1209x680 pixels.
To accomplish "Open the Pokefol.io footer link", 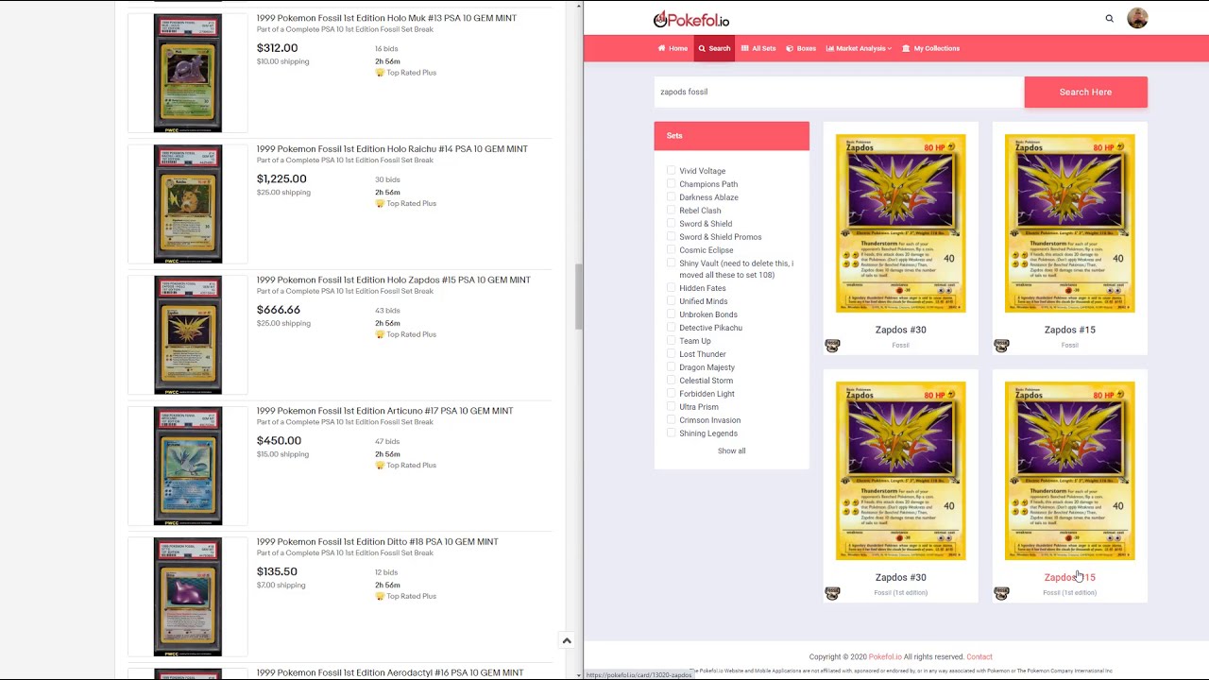I will point(885,656).
